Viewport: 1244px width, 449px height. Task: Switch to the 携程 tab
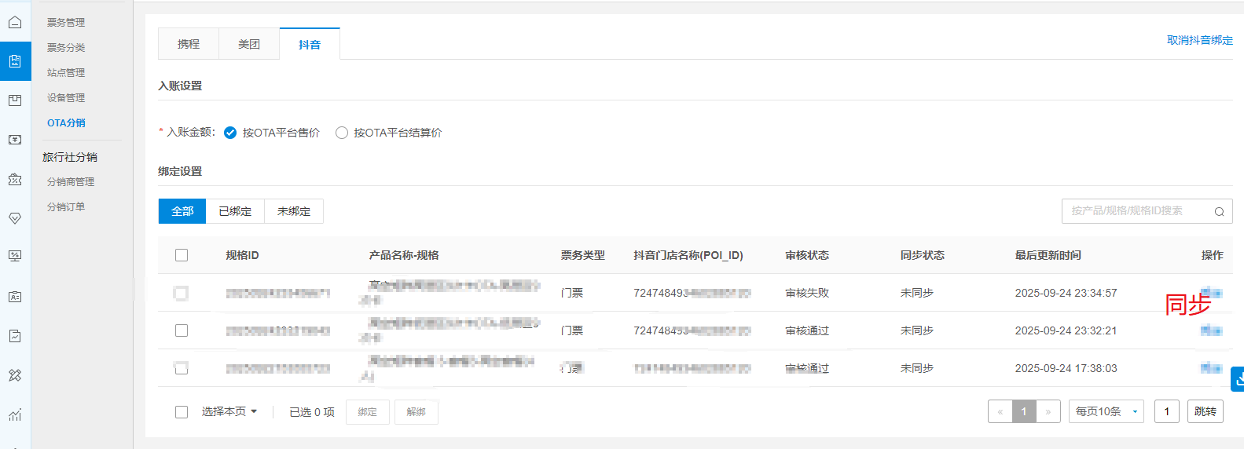189,44
